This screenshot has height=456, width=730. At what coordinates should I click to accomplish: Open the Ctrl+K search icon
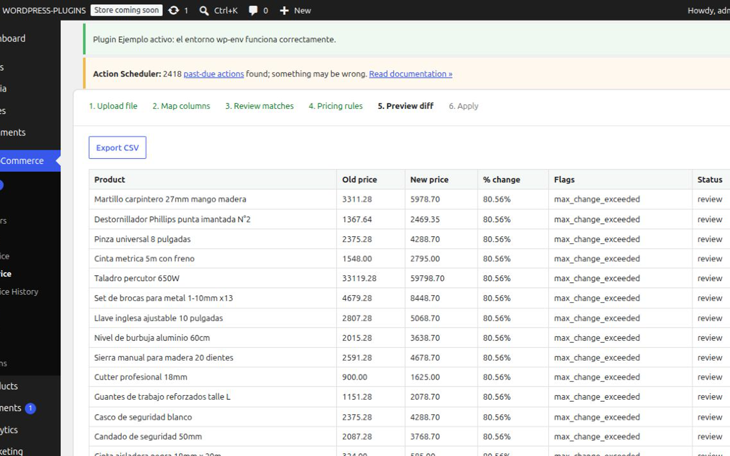point(204,11)
